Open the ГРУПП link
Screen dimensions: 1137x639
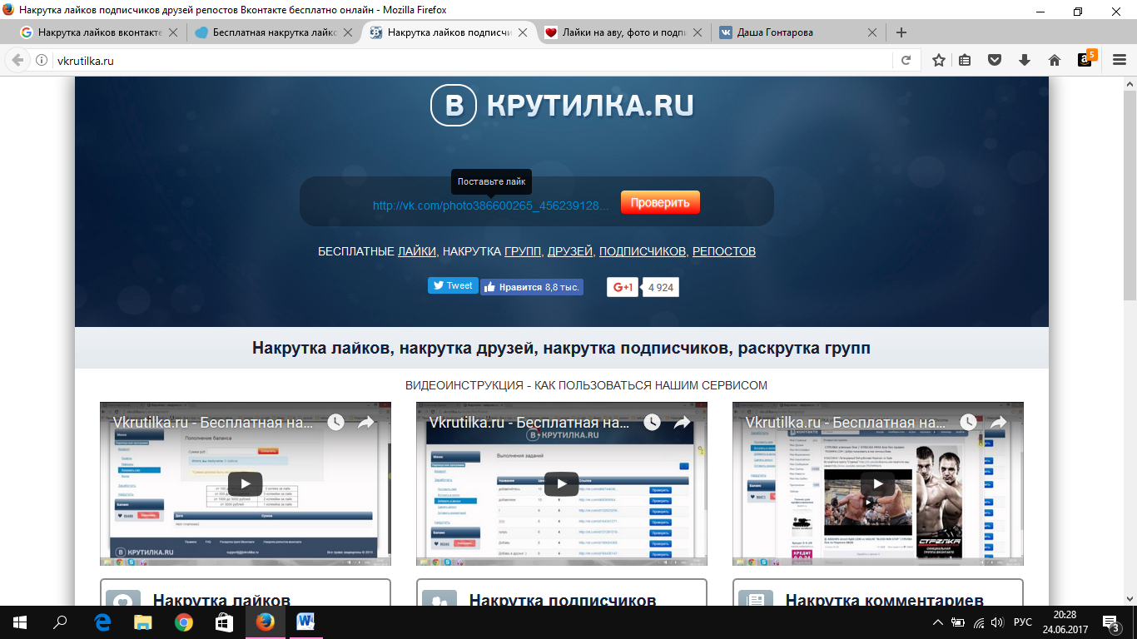click(523, 251)
